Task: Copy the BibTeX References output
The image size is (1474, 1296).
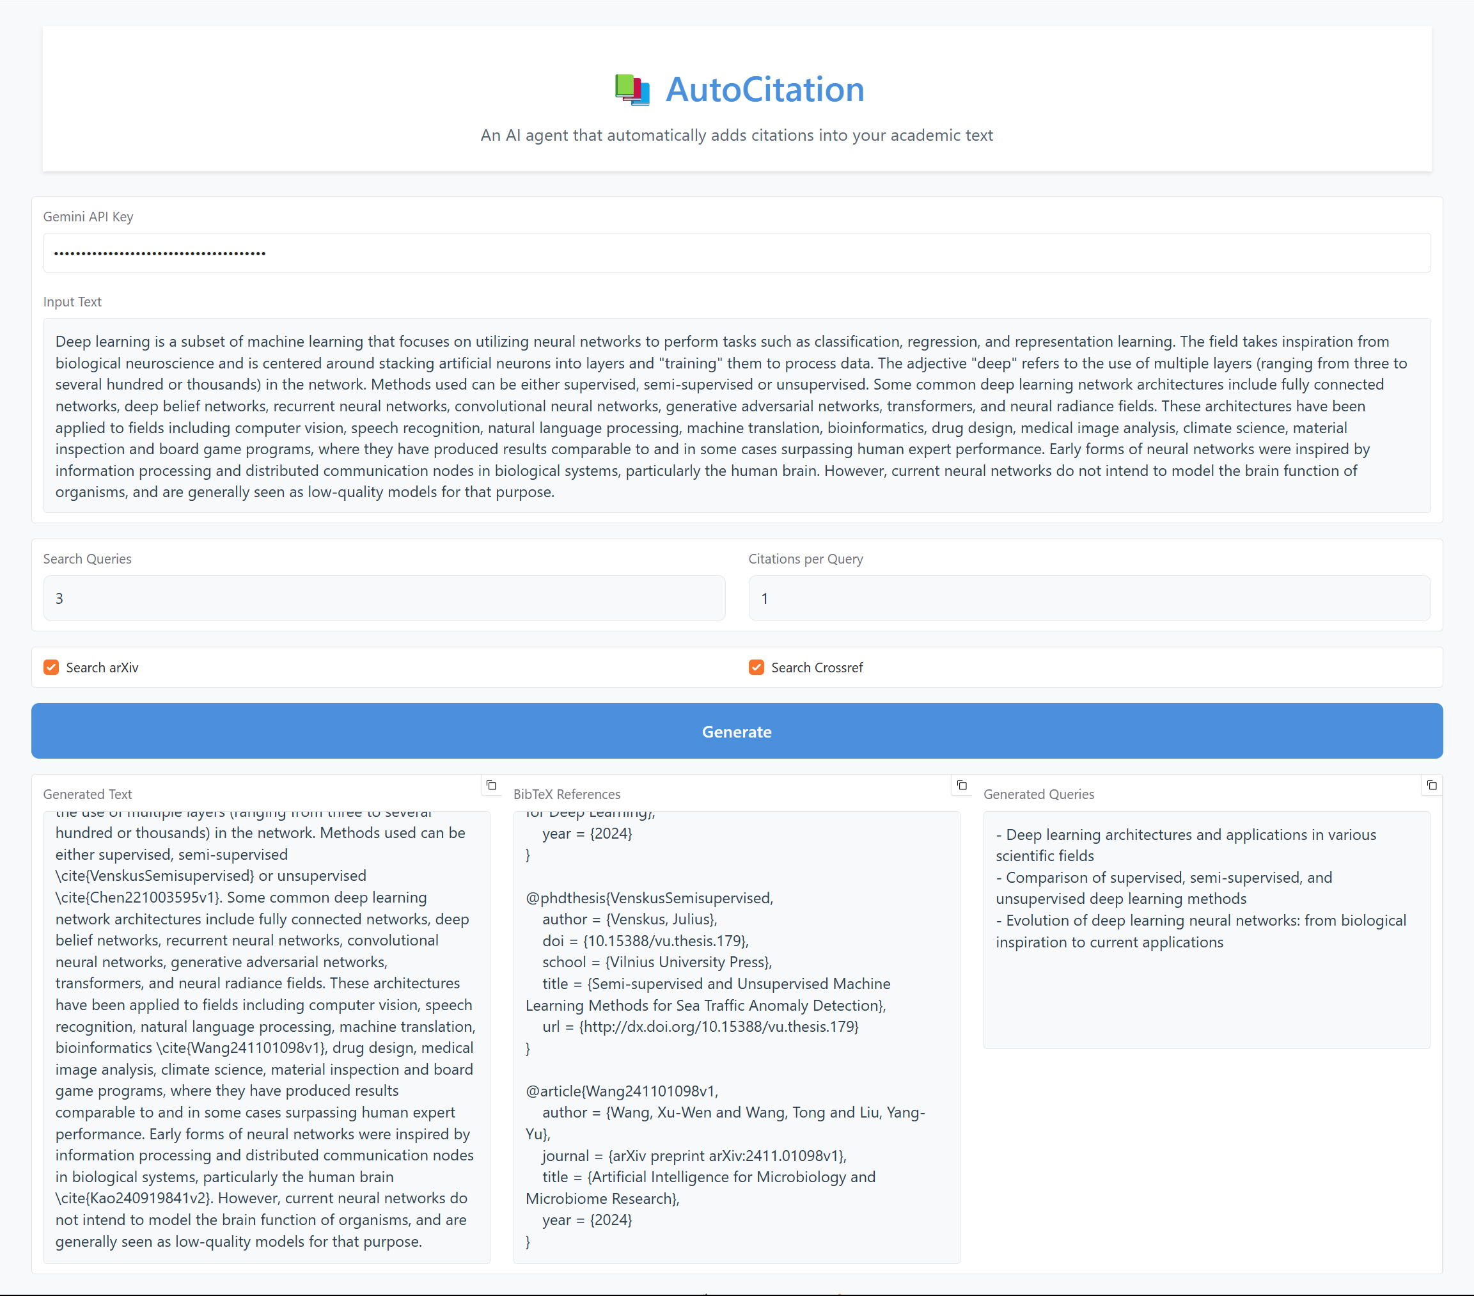Action: (961, 786)
